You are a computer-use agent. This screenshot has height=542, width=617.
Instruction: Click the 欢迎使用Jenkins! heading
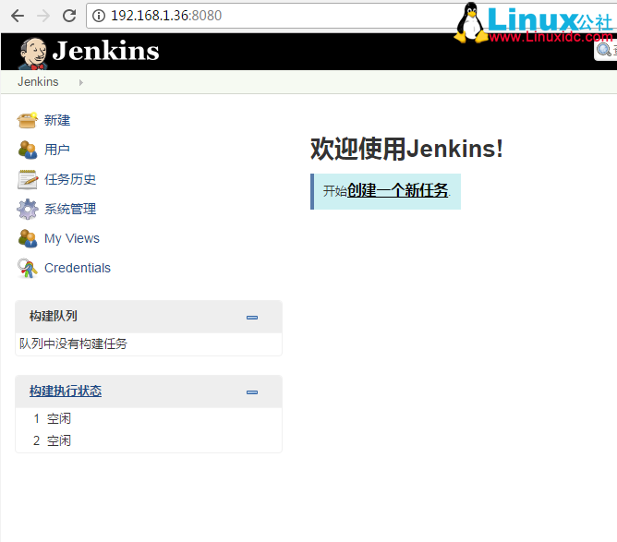406,149
